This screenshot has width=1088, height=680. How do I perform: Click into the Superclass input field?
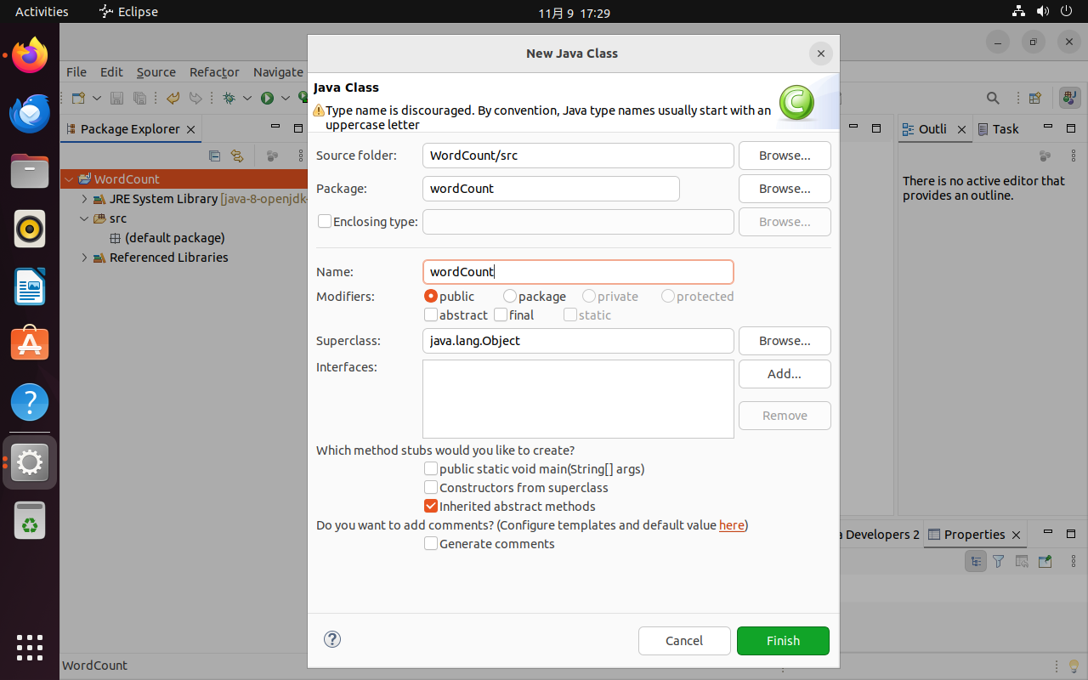(578, 341)
